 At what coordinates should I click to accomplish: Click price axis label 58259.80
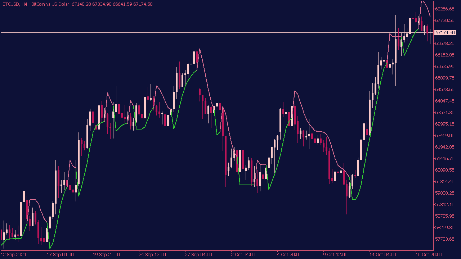(445, 227)
